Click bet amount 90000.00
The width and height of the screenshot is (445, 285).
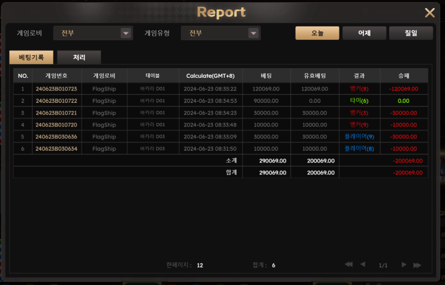coord(266,101)
